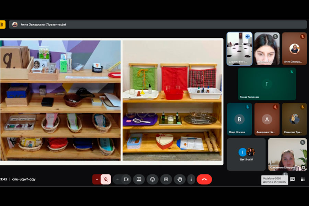
Task: Leave the call with the red hang-up button
Action: [204, 179]
